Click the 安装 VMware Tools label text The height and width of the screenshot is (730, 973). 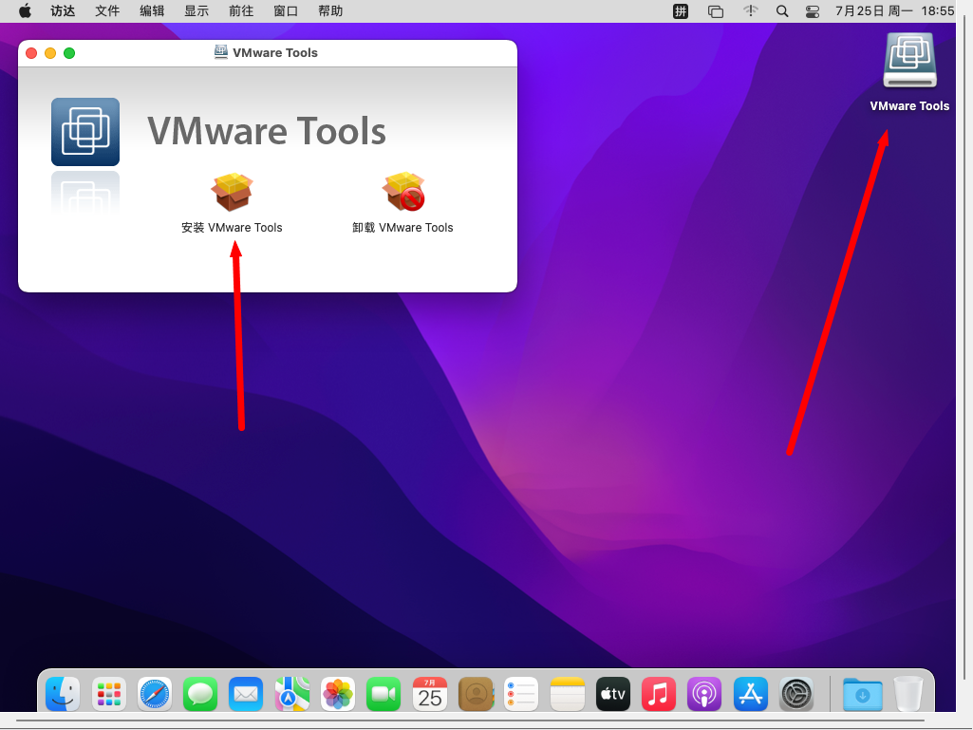point(232,228)
